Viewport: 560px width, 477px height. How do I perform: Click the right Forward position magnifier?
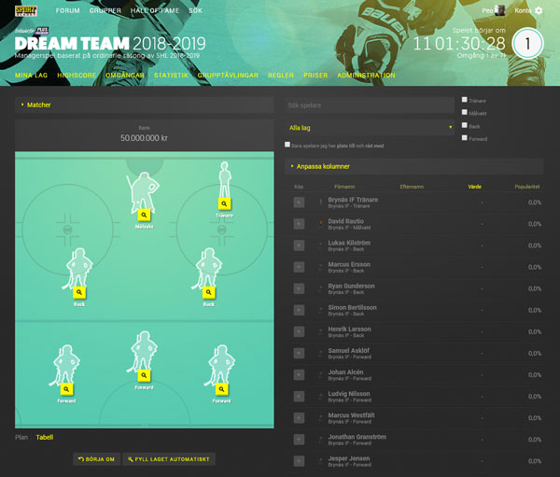point(221,389)
